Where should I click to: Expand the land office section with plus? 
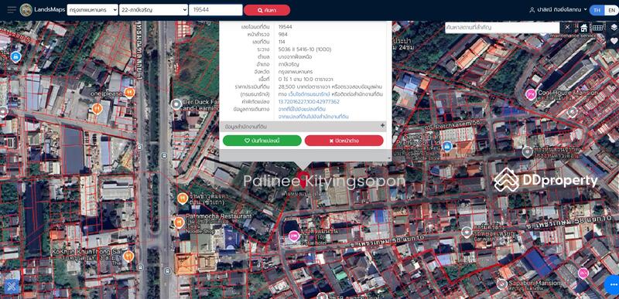click(x=382, y=126)
